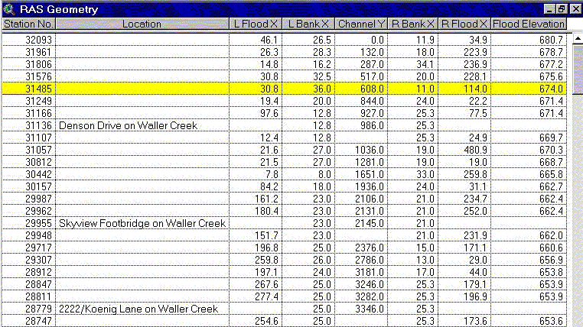Click the Location column header
The height and width of the screenshot is (327, 583).
(142, 24)
